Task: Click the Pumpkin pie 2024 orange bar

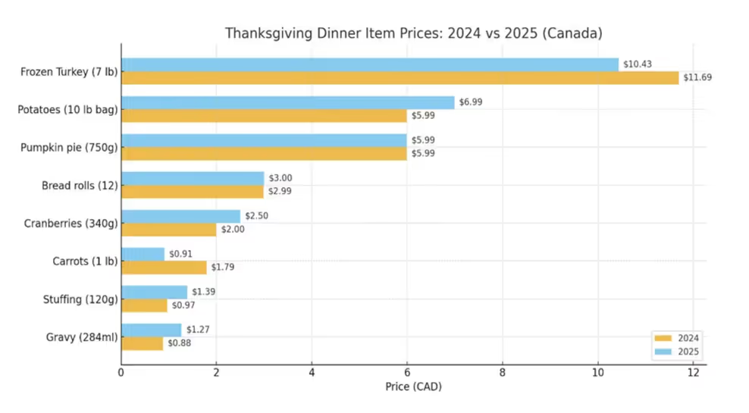Action: pos(264,154)
